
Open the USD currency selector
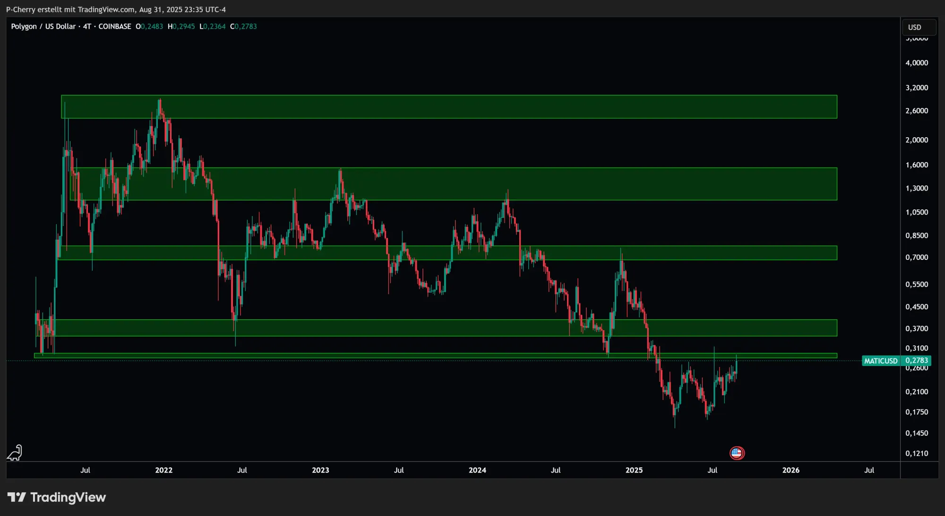[919, 27]
